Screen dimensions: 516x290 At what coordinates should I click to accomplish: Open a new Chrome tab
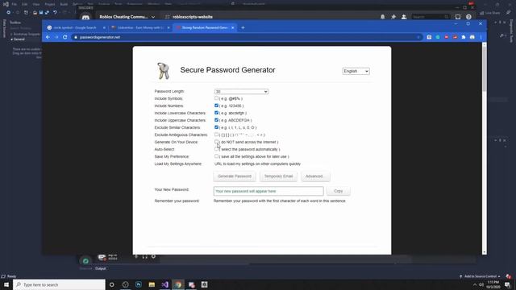[x=243, y=27]
